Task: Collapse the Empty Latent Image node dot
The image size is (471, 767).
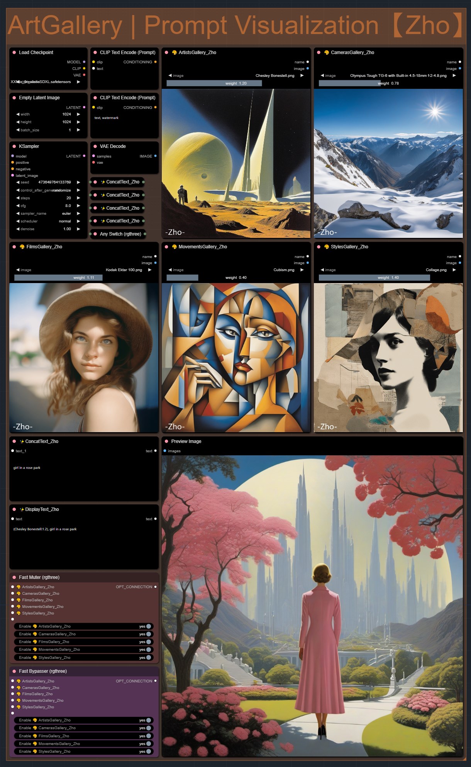Action: pos(14,98)
